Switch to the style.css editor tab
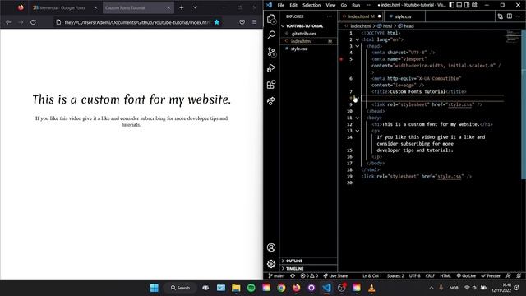526x296 pixels. click(404, 16)
